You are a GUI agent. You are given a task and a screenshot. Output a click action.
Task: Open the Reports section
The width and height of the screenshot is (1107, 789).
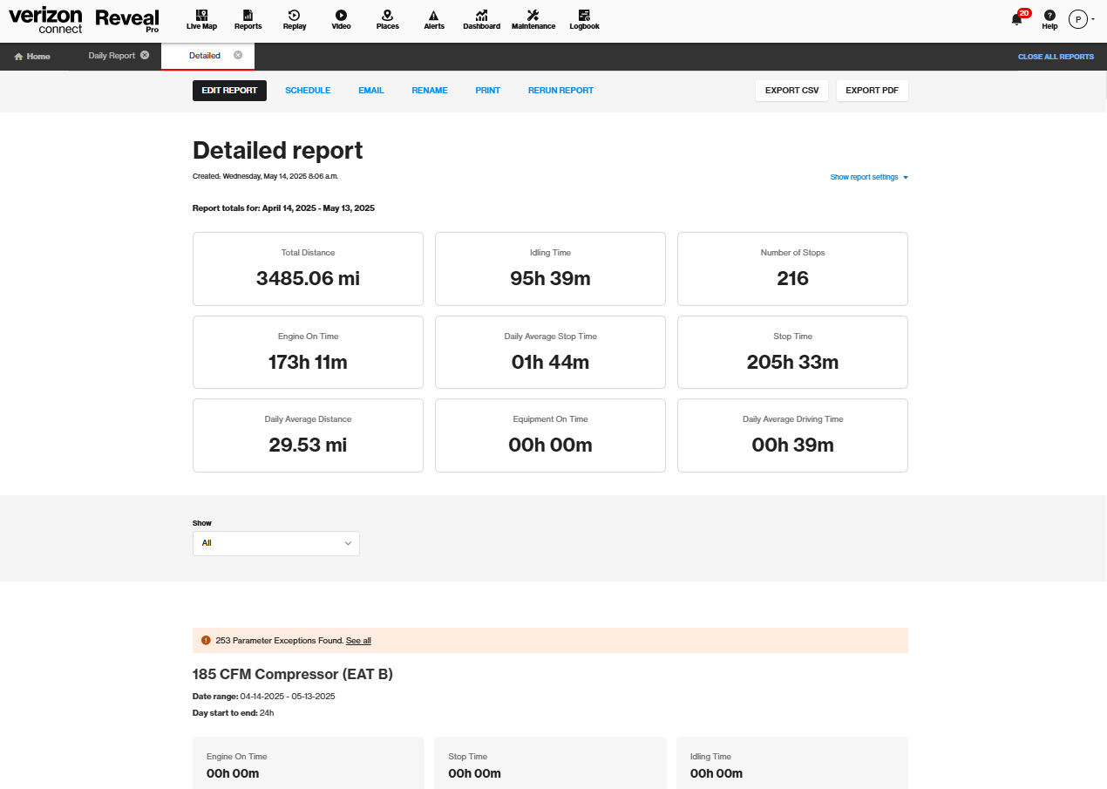point(248,19)
